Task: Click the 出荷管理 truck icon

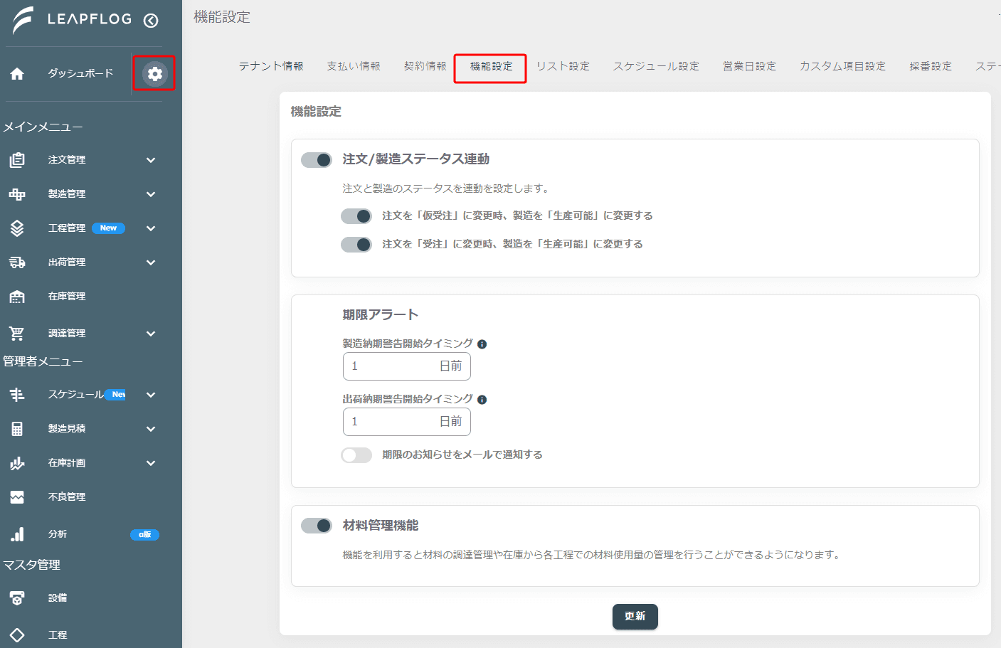Action: pos(17,262)
